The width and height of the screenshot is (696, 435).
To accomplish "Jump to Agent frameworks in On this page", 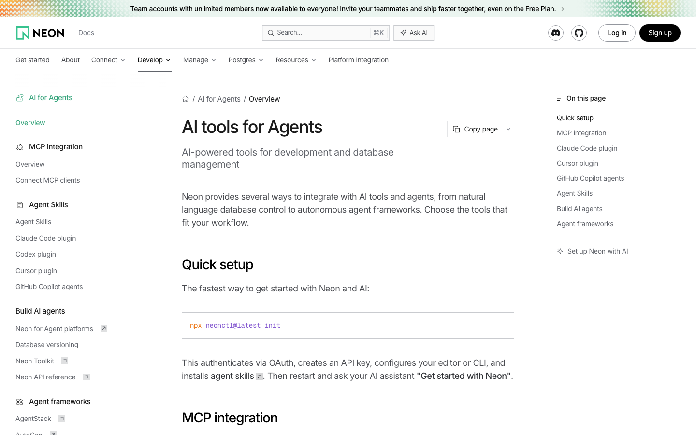I will pyautogui.click(x=585, y=224).
